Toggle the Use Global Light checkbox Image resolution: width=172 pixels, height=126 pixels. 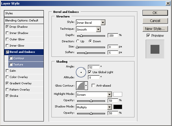point(90,72)
